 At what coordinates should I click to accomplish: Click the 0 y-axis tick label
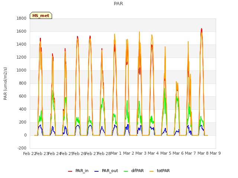coord(25,135)
